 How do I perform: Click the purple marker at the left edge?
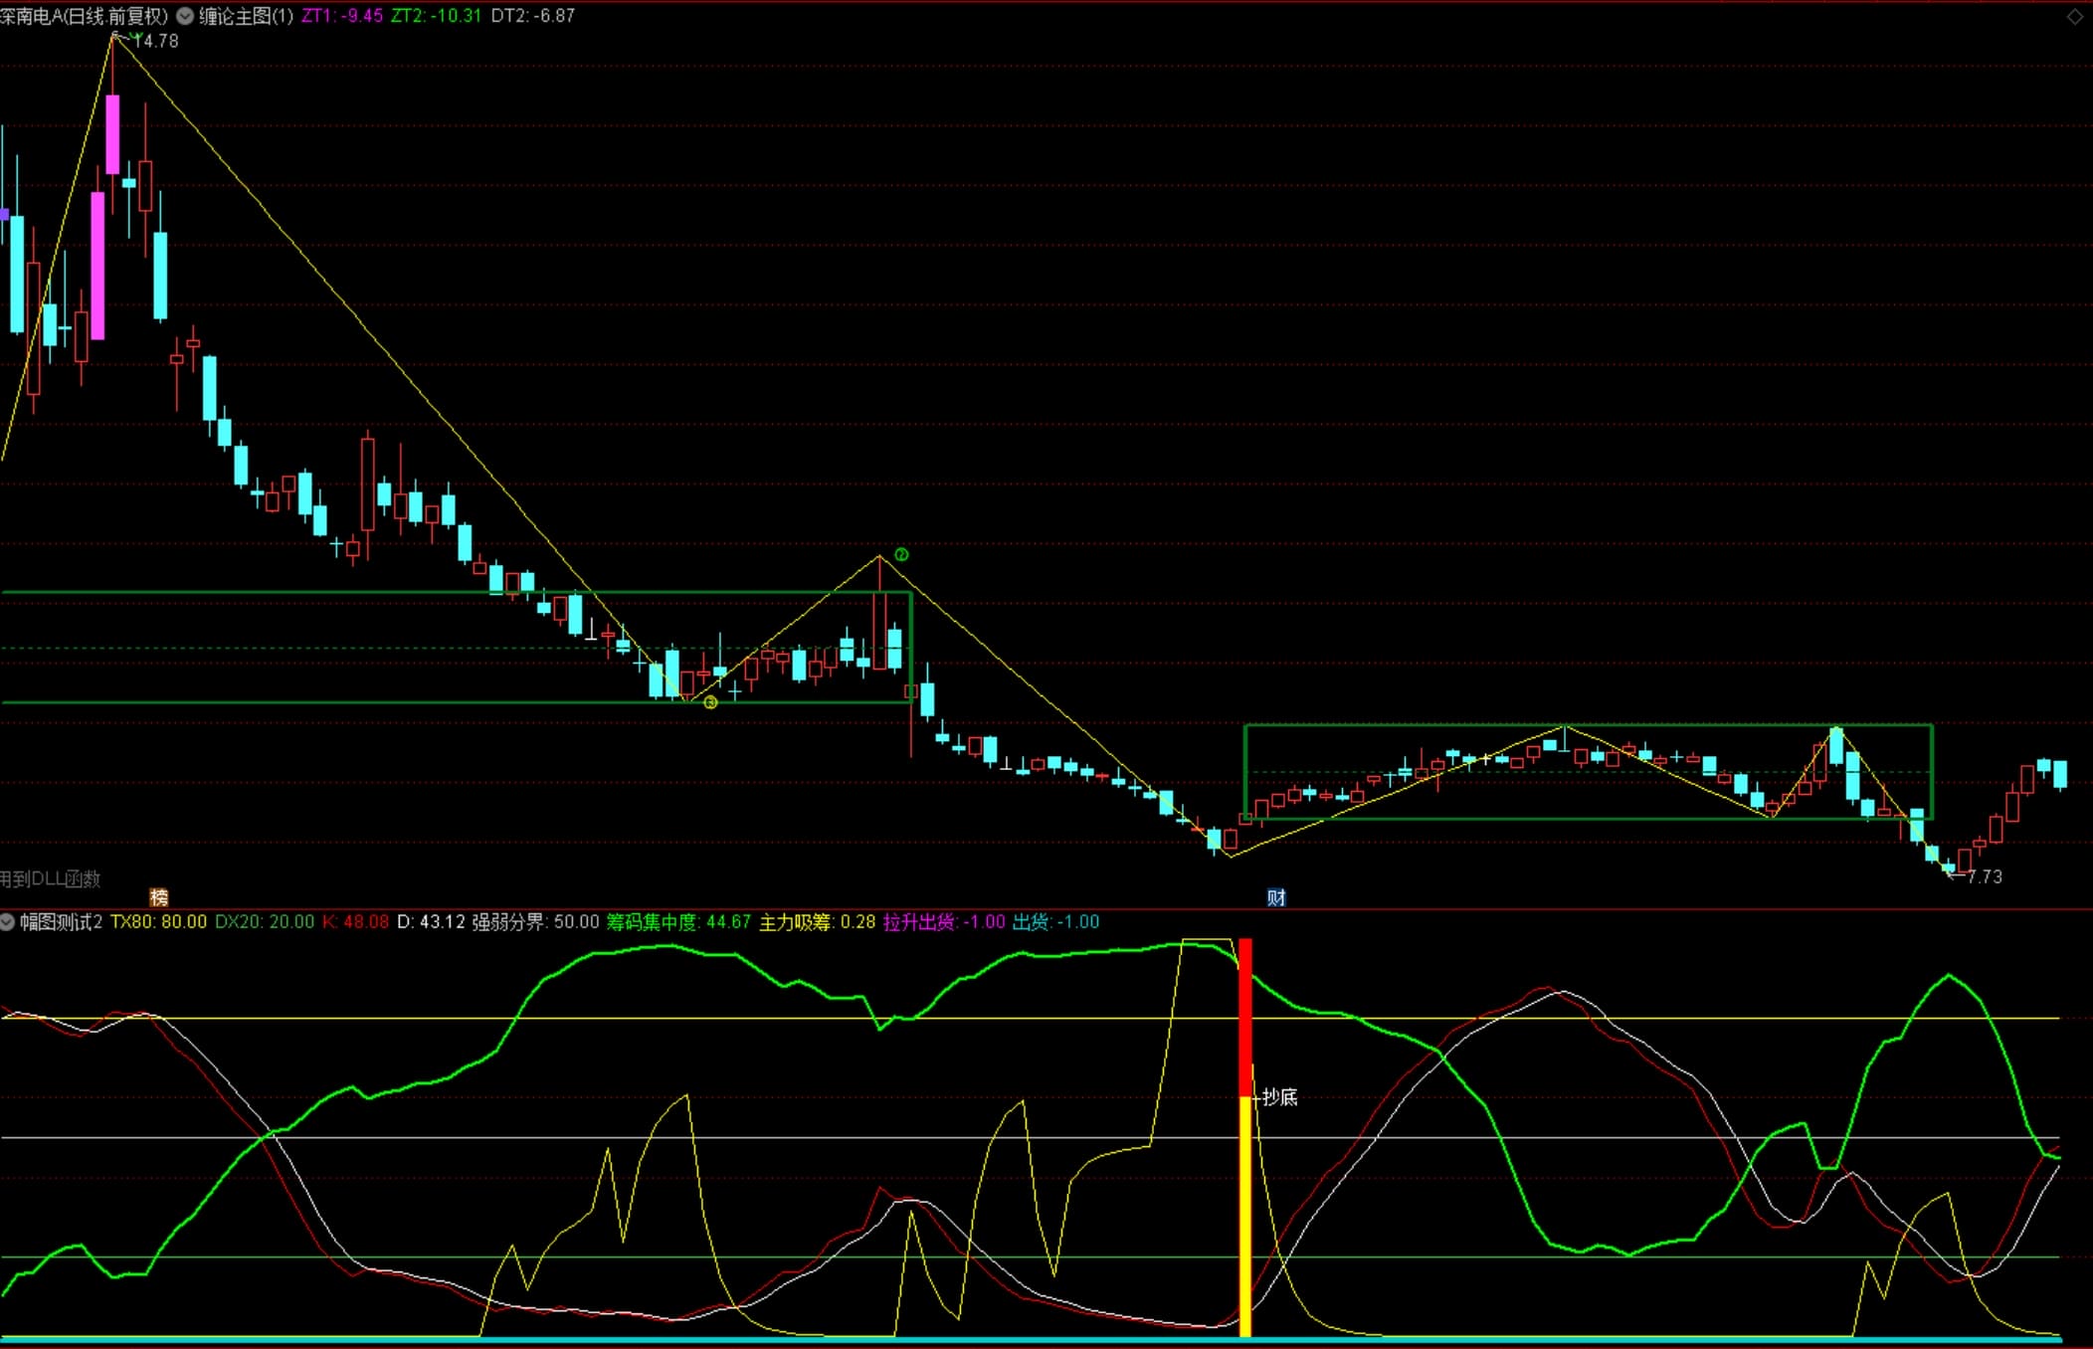(4, 214)
